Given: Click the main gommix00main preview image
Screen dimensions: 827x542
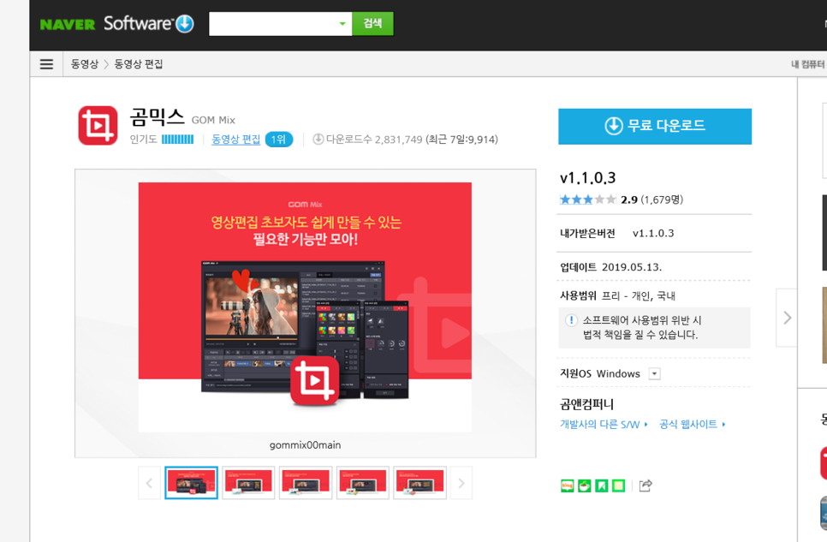Looking at the screenshot, I should coord(305,307).
